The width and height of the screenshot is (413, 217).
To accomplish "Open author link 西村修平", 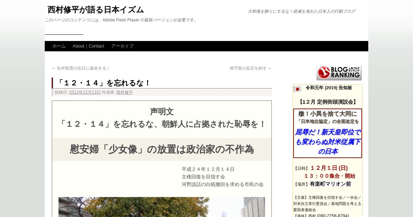I will pos(125,92).
